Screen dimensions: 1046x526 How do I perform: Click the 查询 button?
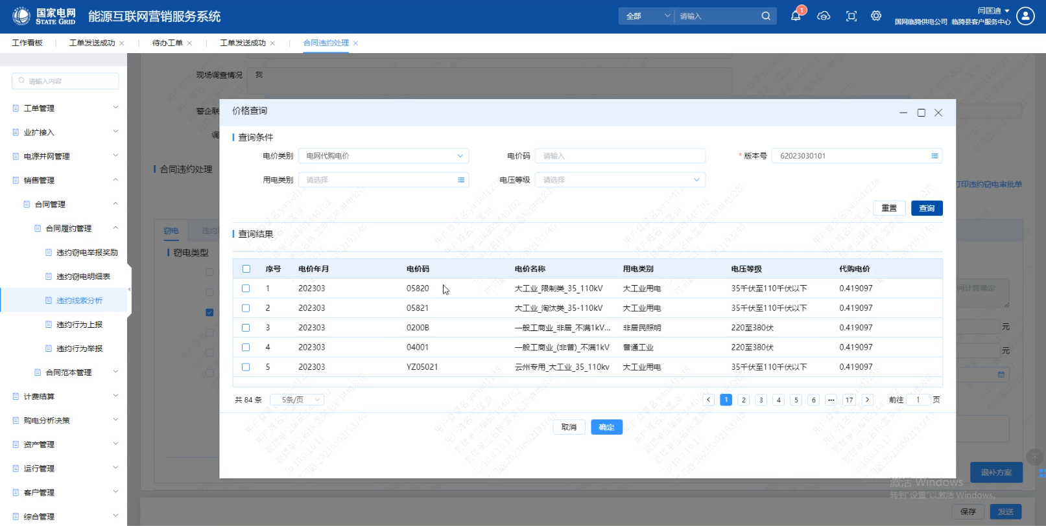[927, 208]
